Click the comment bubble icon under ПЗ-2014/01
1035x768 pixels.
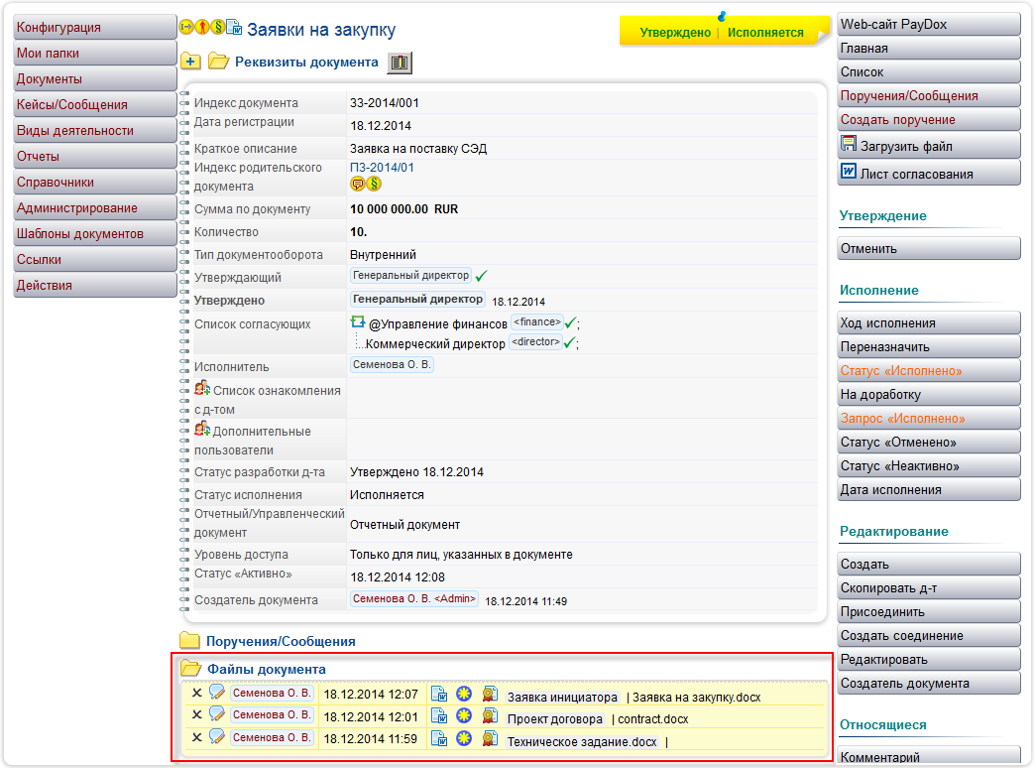click(358, 184)
